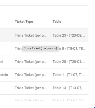Click the name ending in 'gel'
The image size is (95, 108).
[x=2, y=62]
